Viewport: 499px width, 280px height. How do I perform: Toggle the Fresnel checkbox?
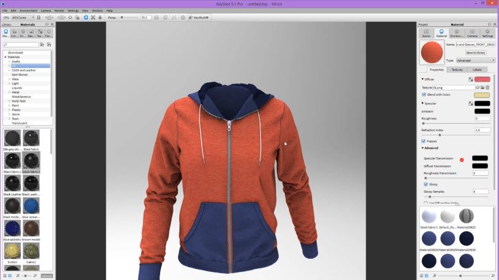pos(424,142)
